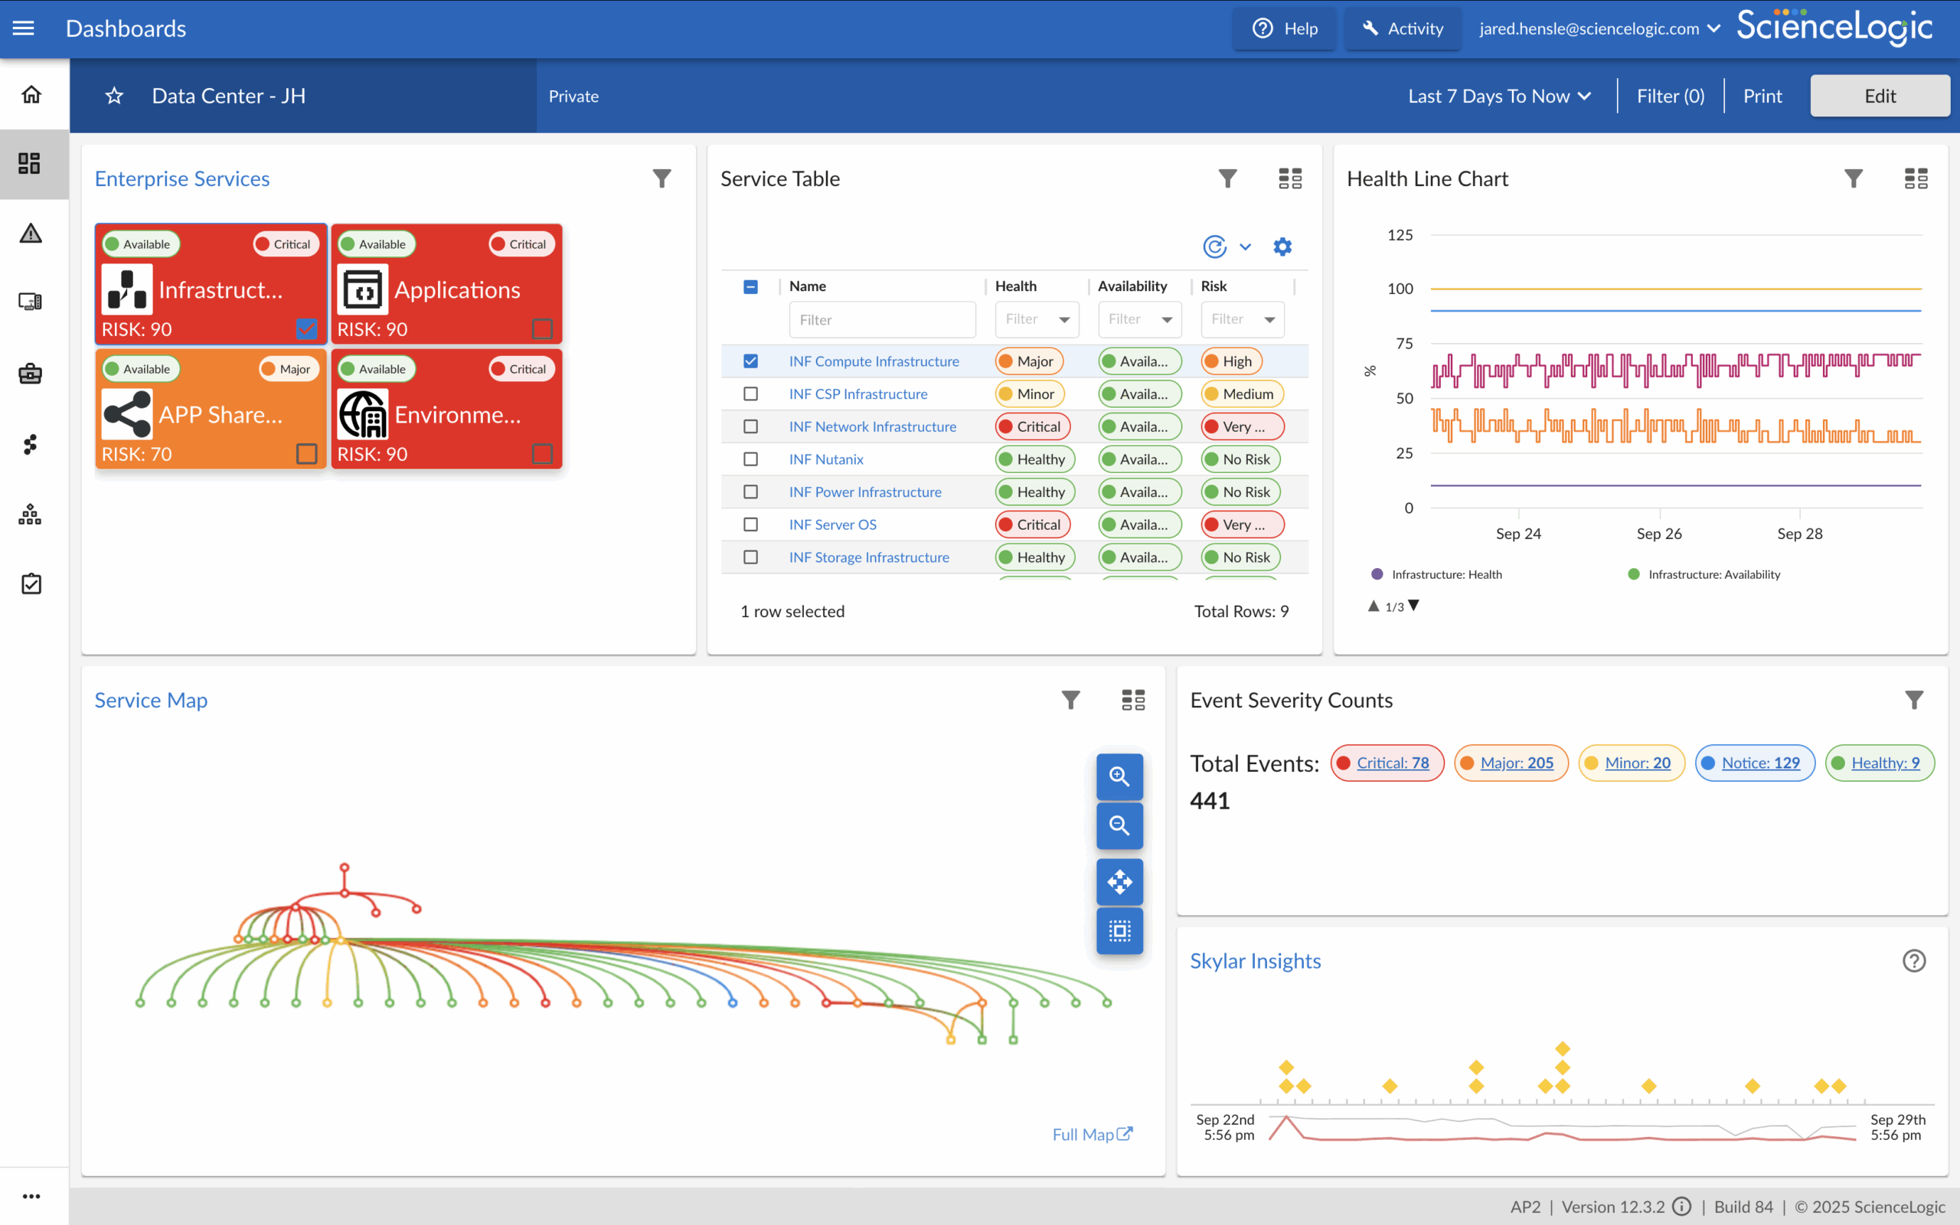This screenshot has width=1960, height=1225.
Task: Click the hamburger menu icon
Action: [x=24, y=28]
